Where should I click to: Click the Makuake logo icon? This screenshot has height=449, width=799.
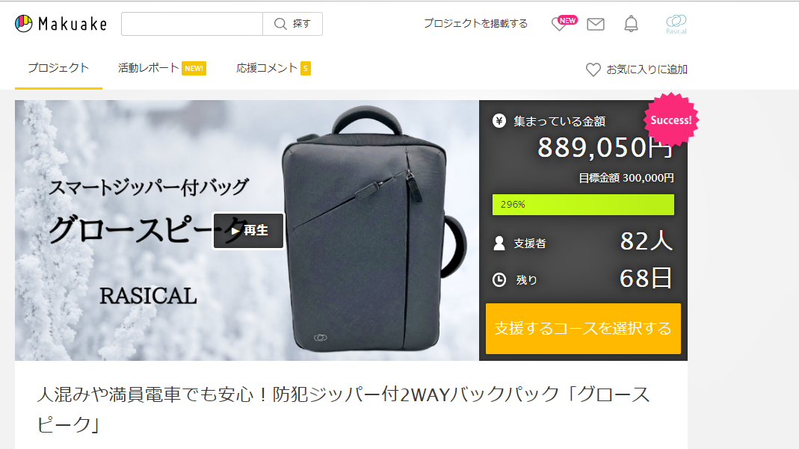[23, 23]
